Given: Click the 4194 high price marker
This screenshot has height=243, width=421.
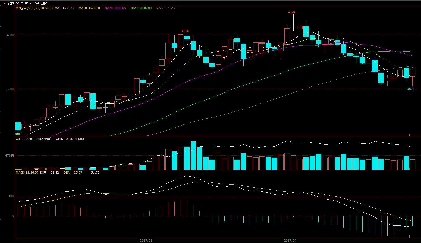Looking at the screenshot, I should click(292, 12).
